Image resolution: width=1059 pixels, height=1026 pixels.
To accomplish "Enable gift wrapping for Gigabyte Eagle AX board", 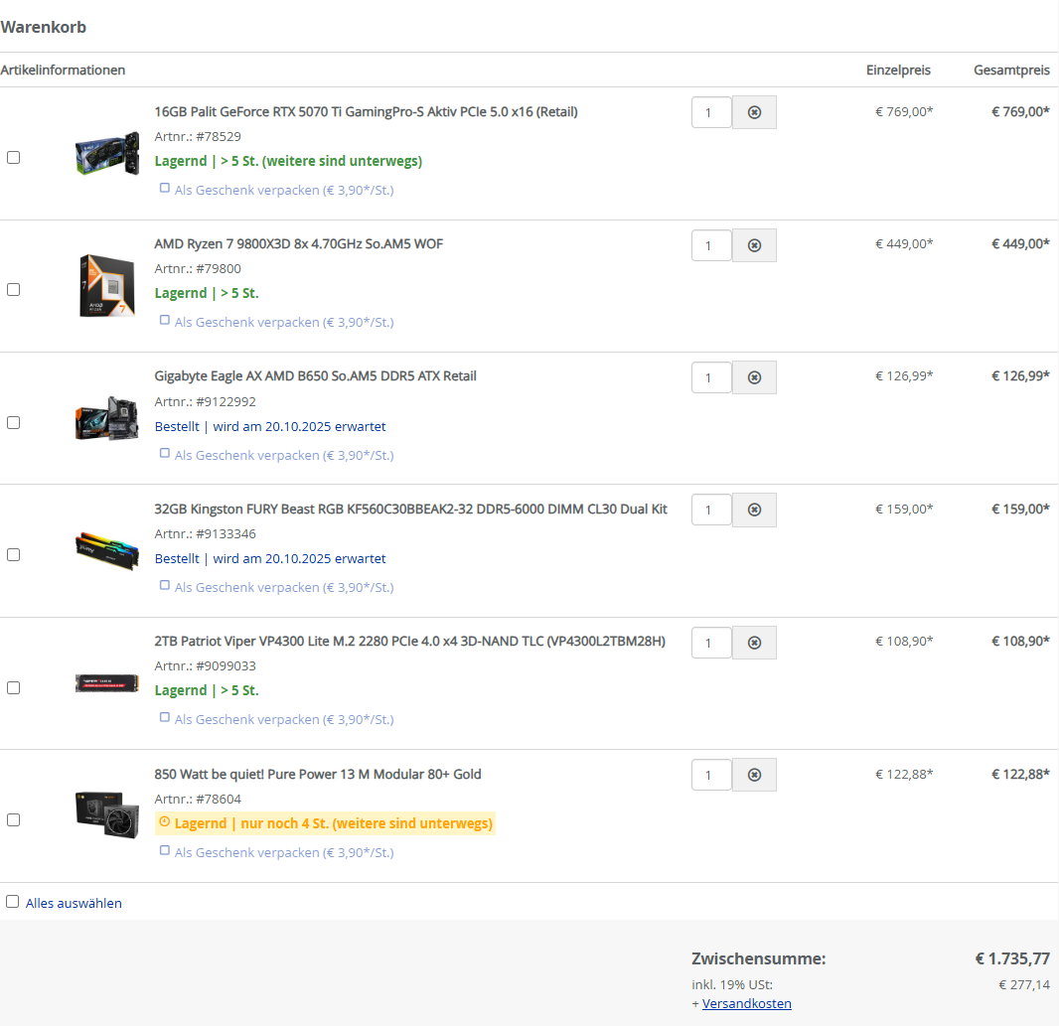I will [164, 453].
